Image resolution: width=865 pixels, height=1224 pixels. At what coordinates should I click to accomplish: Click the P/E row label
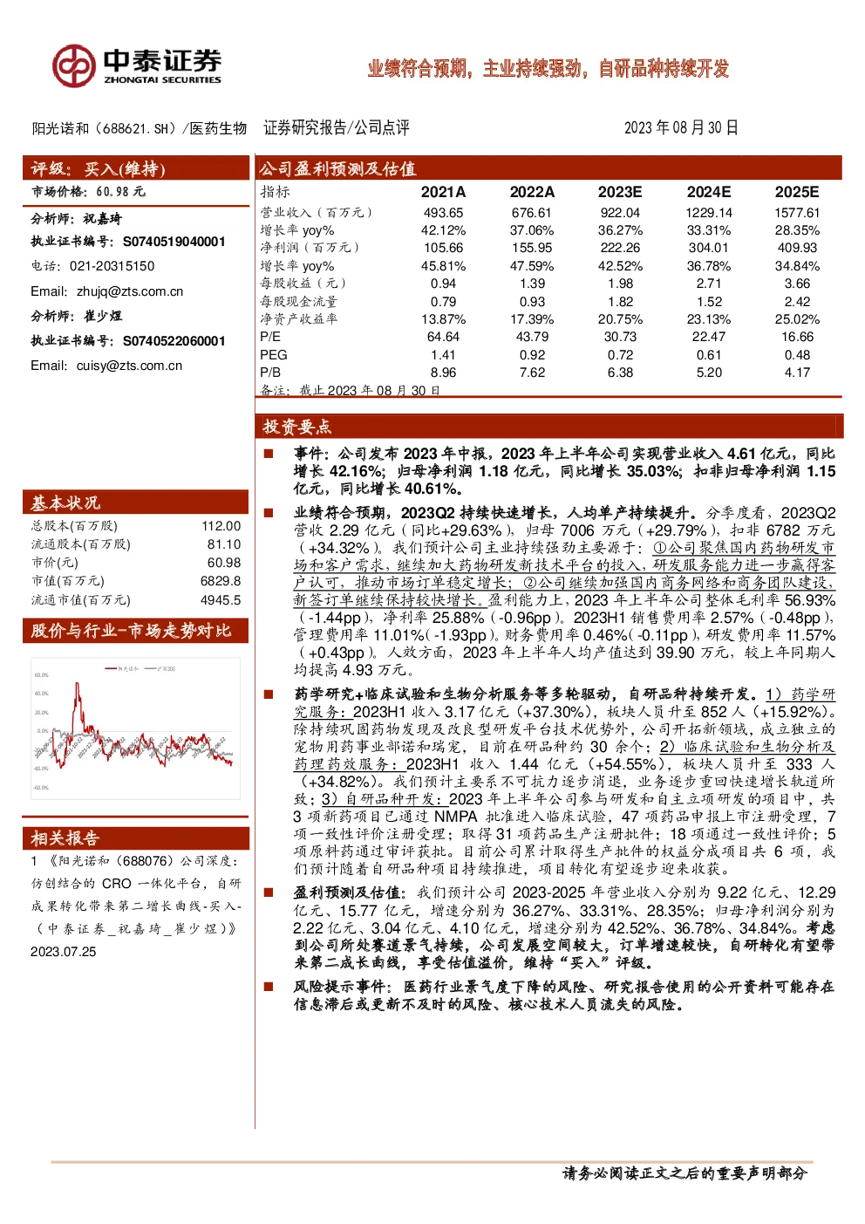pyautogui.click(x=270, y=337)
